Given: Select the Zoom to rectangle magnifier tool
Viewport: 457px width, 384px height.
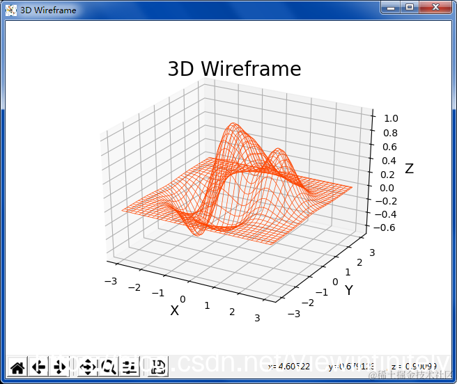Looking at the screenshot, I should [109, 367].
